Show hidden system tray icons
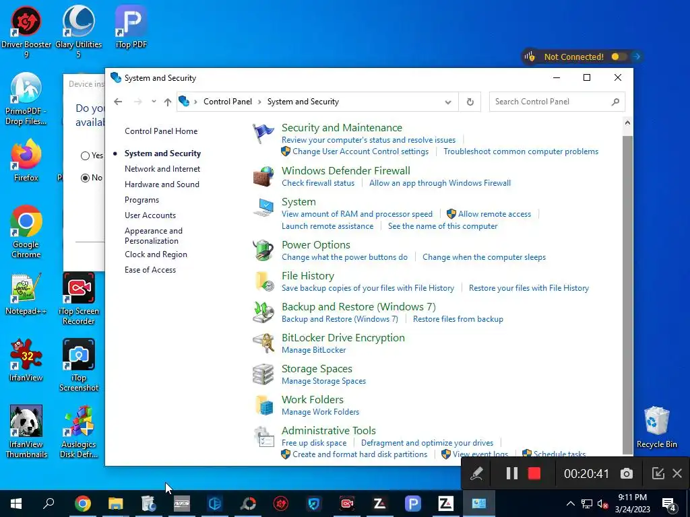This screenshot has height=517, width=690. pyautogui.click(x=570, y=504)
